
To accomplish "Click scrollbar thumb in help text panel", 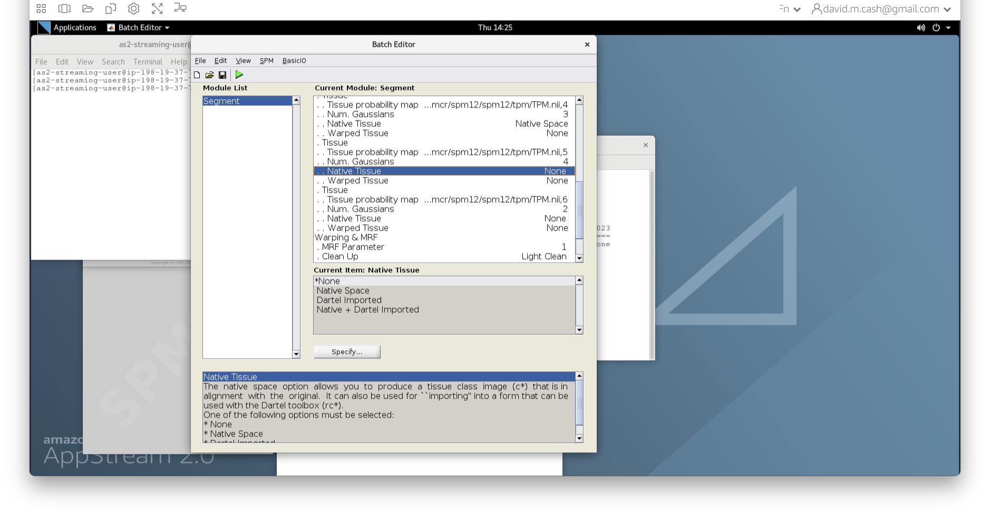I will 579,403.
